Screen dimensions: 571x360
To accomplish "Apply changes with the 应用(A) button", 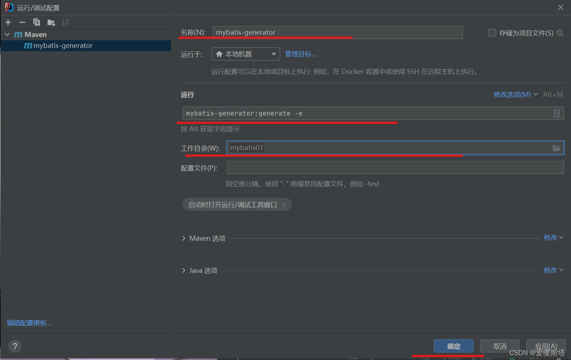I will (x=546, y=346).
